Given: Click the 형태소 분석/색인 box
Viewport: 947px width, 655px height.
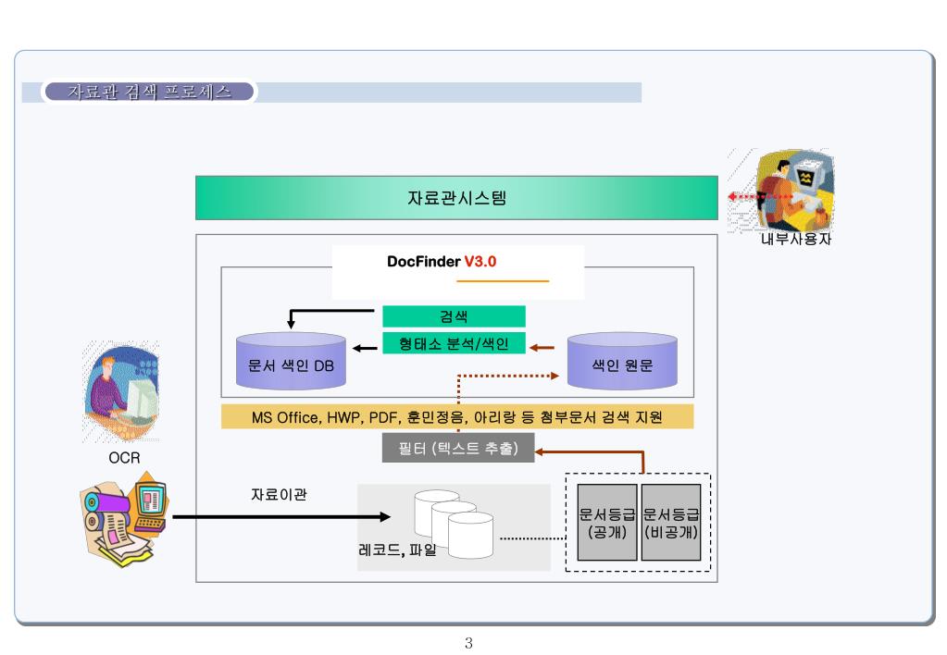Looking at the screenshot, I should coord(454,343).
